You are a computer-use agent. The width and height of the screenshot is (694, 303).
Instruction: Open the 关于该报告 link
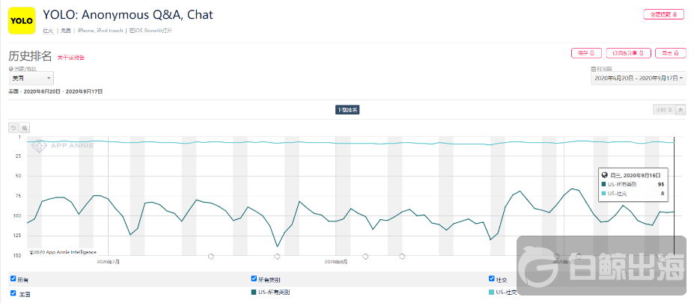(x=71, y=57)
